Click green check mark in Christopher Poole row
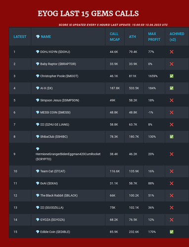 [172, 76]
